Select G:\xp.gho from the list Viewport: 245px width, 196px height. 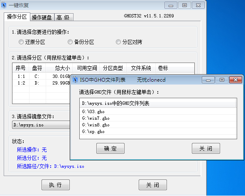pyautogui.click(x=158, y=132)
